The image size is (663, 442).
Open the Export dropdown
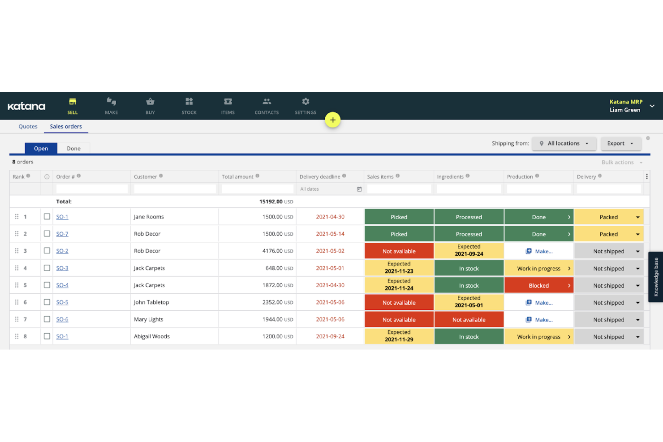620,144
